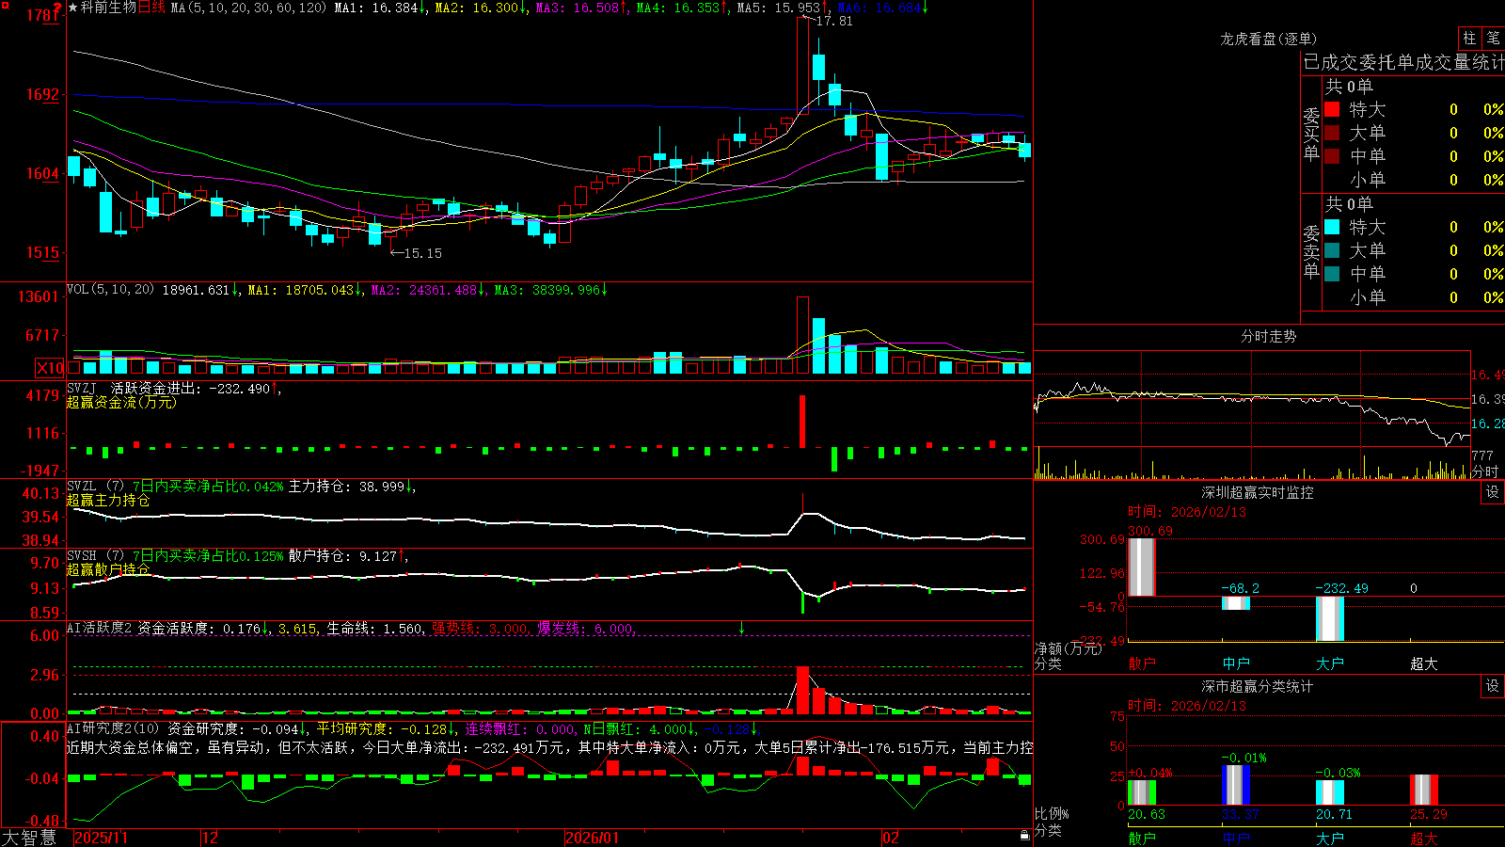1505x847 pixels.
Task: Click the 56.37 中户 ratio bar
Action: (1236, 785)
